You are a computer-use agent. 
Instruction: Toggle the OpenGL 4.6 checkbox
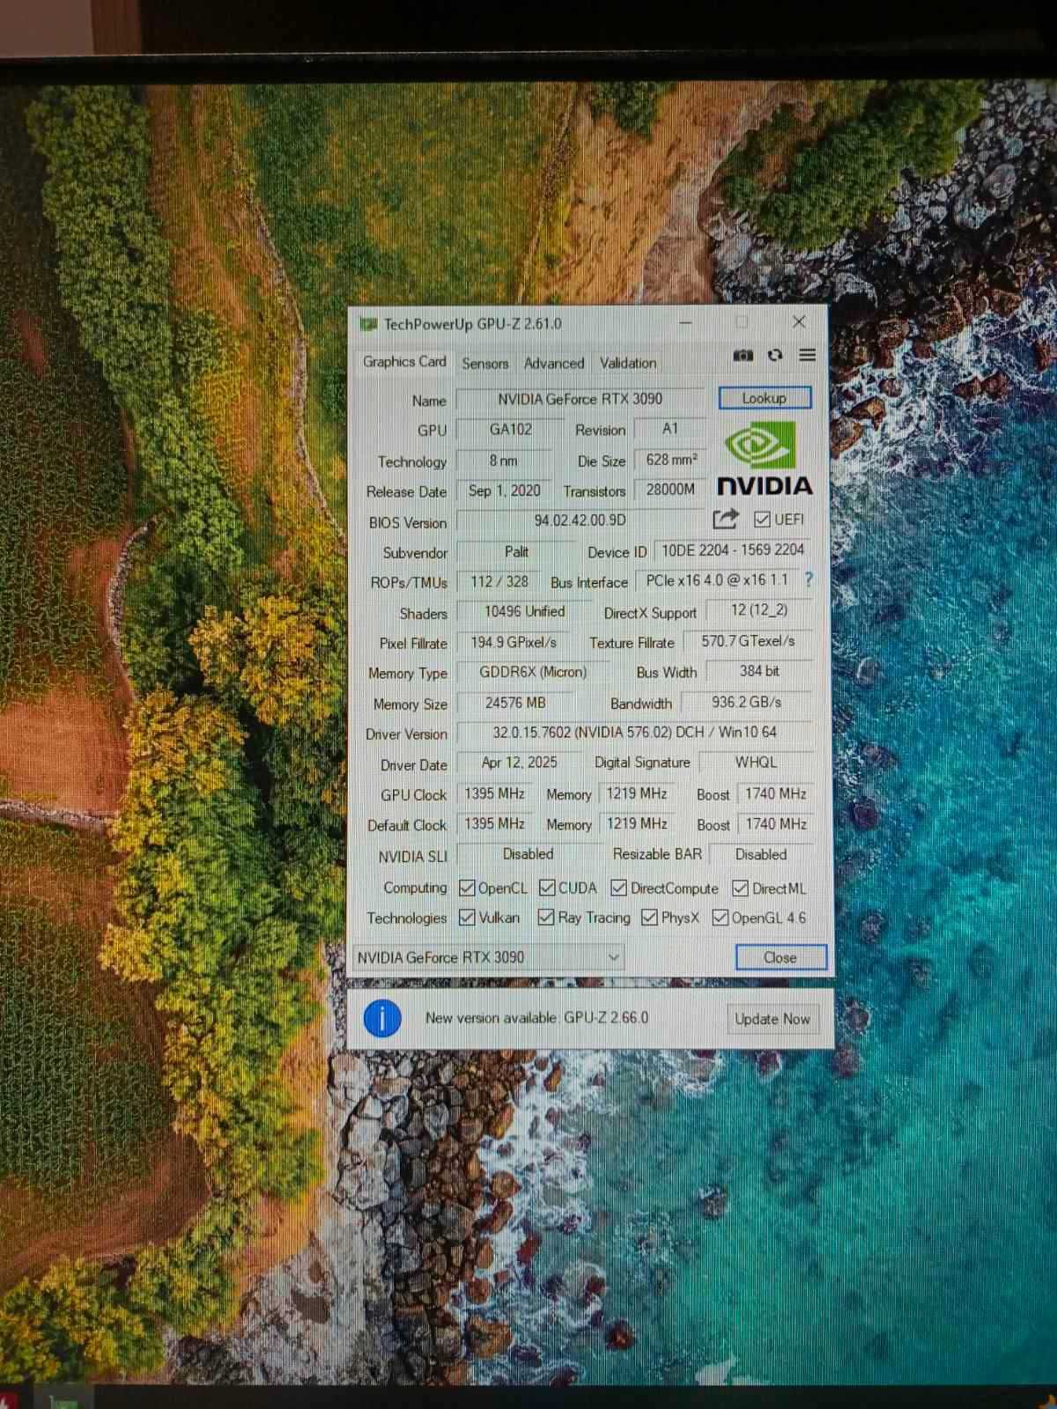(x=721, y=918)
